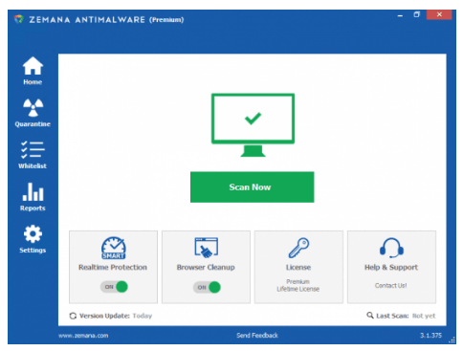Open the Whitelist checklist icon

click(33, 150)
